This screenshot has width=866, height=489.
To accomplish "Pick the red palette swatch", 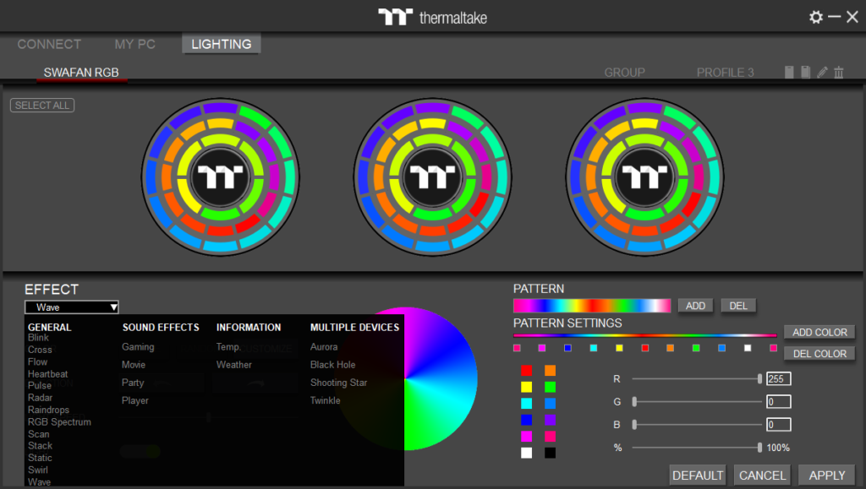I will pos(526,370).
